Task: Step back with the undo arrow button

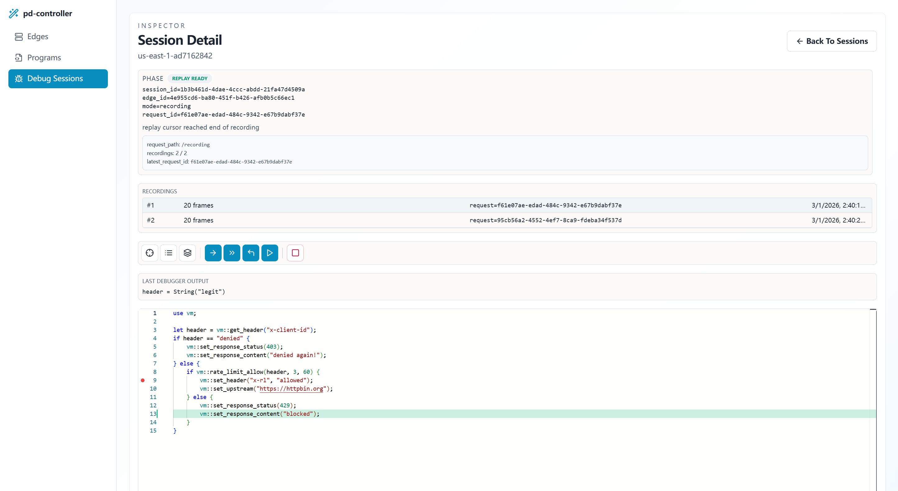Action: click(251, 253)
